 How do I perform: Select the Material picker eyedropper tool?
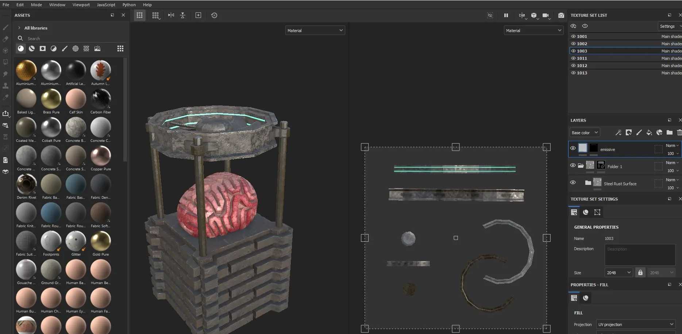pyautogui.click(x=5, y=97)
